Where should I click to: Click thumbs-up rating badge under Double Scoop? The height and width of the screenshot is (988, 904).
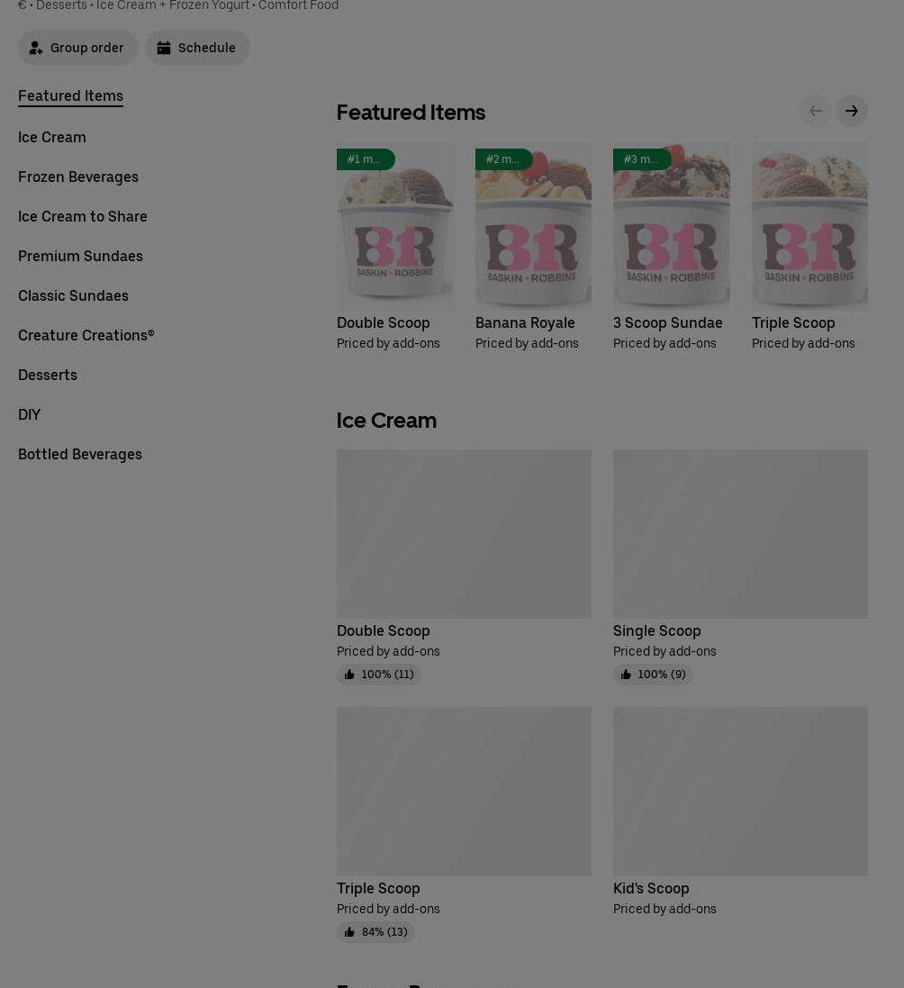point(378,675)
